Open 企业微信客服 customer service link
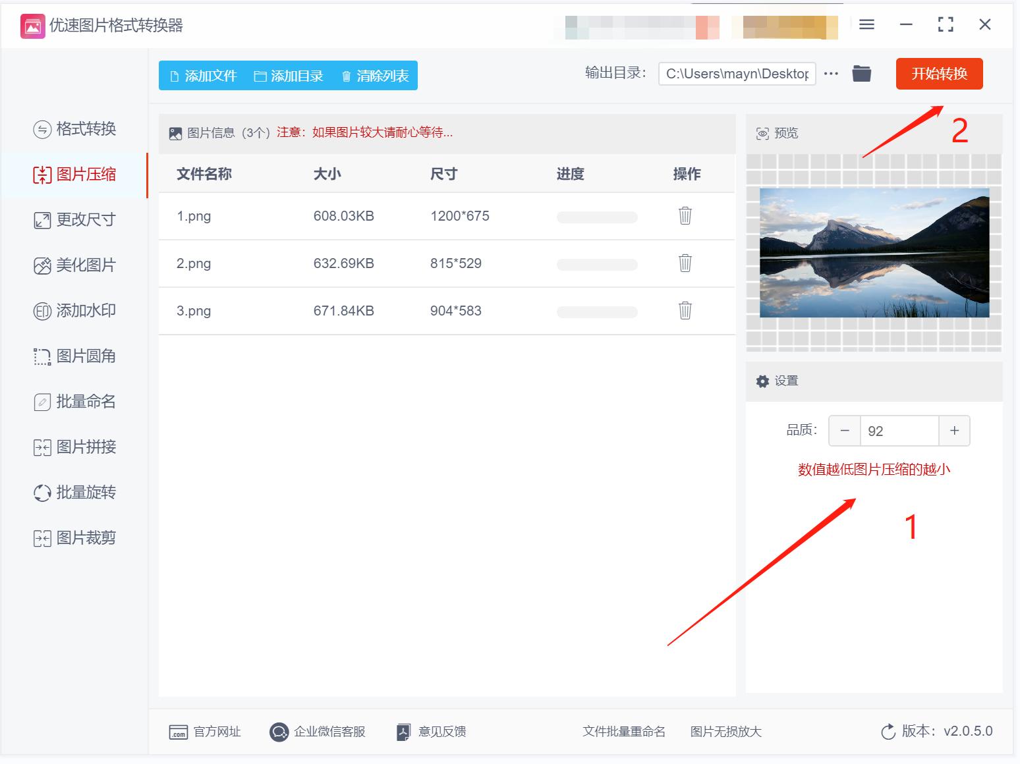This screenshot has width=1020, height=764. pyautogui.click(x=318, y=731)
